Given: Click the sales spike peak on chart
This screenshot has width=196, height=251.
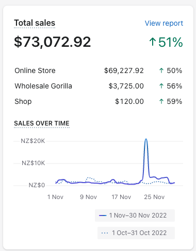Looking at the screenshot, I should (146, 139).
